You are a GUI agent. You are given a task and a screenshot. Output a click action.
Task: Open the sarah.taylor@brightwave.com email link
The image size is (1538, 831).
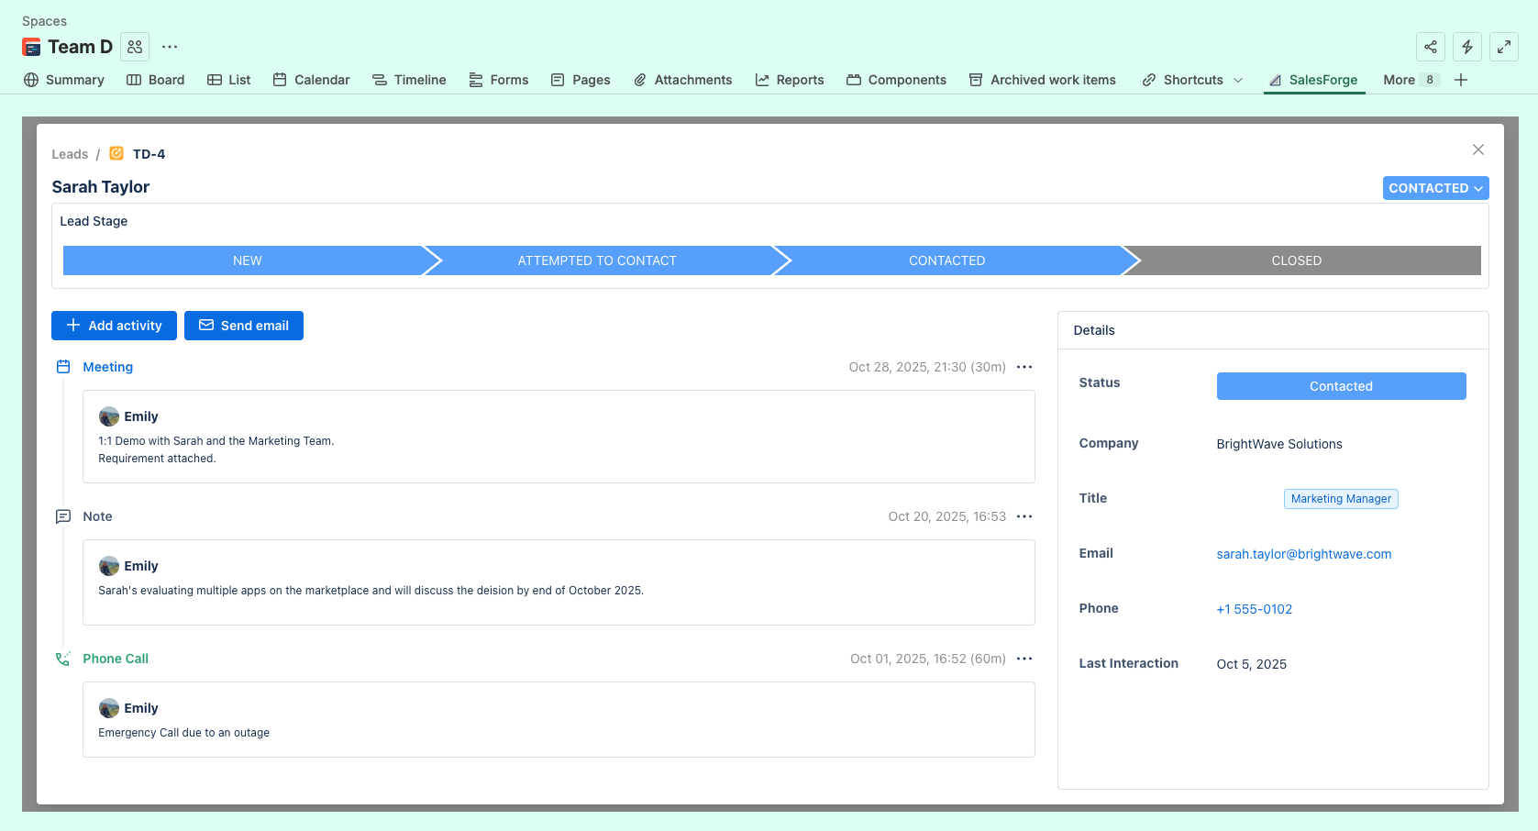1303,554
